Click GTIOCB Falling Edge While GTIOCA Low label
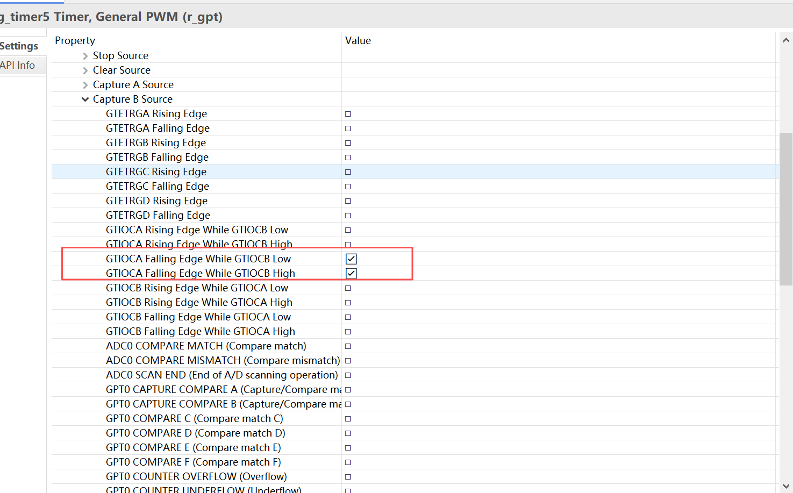This screenshot has height=493, width=793. 198,317
